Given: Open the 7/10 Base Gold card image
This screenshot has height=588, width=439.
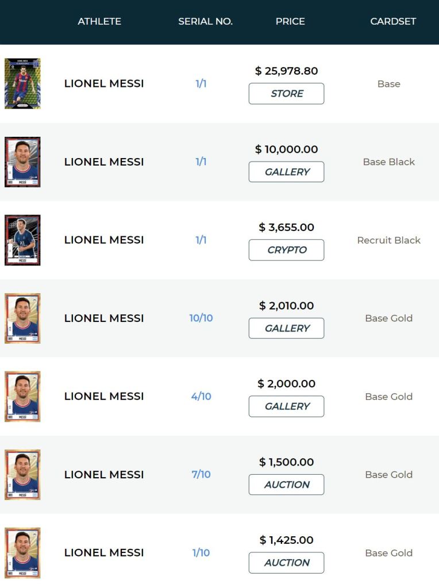Looking at the screenshot, I should tap(22, 474).
